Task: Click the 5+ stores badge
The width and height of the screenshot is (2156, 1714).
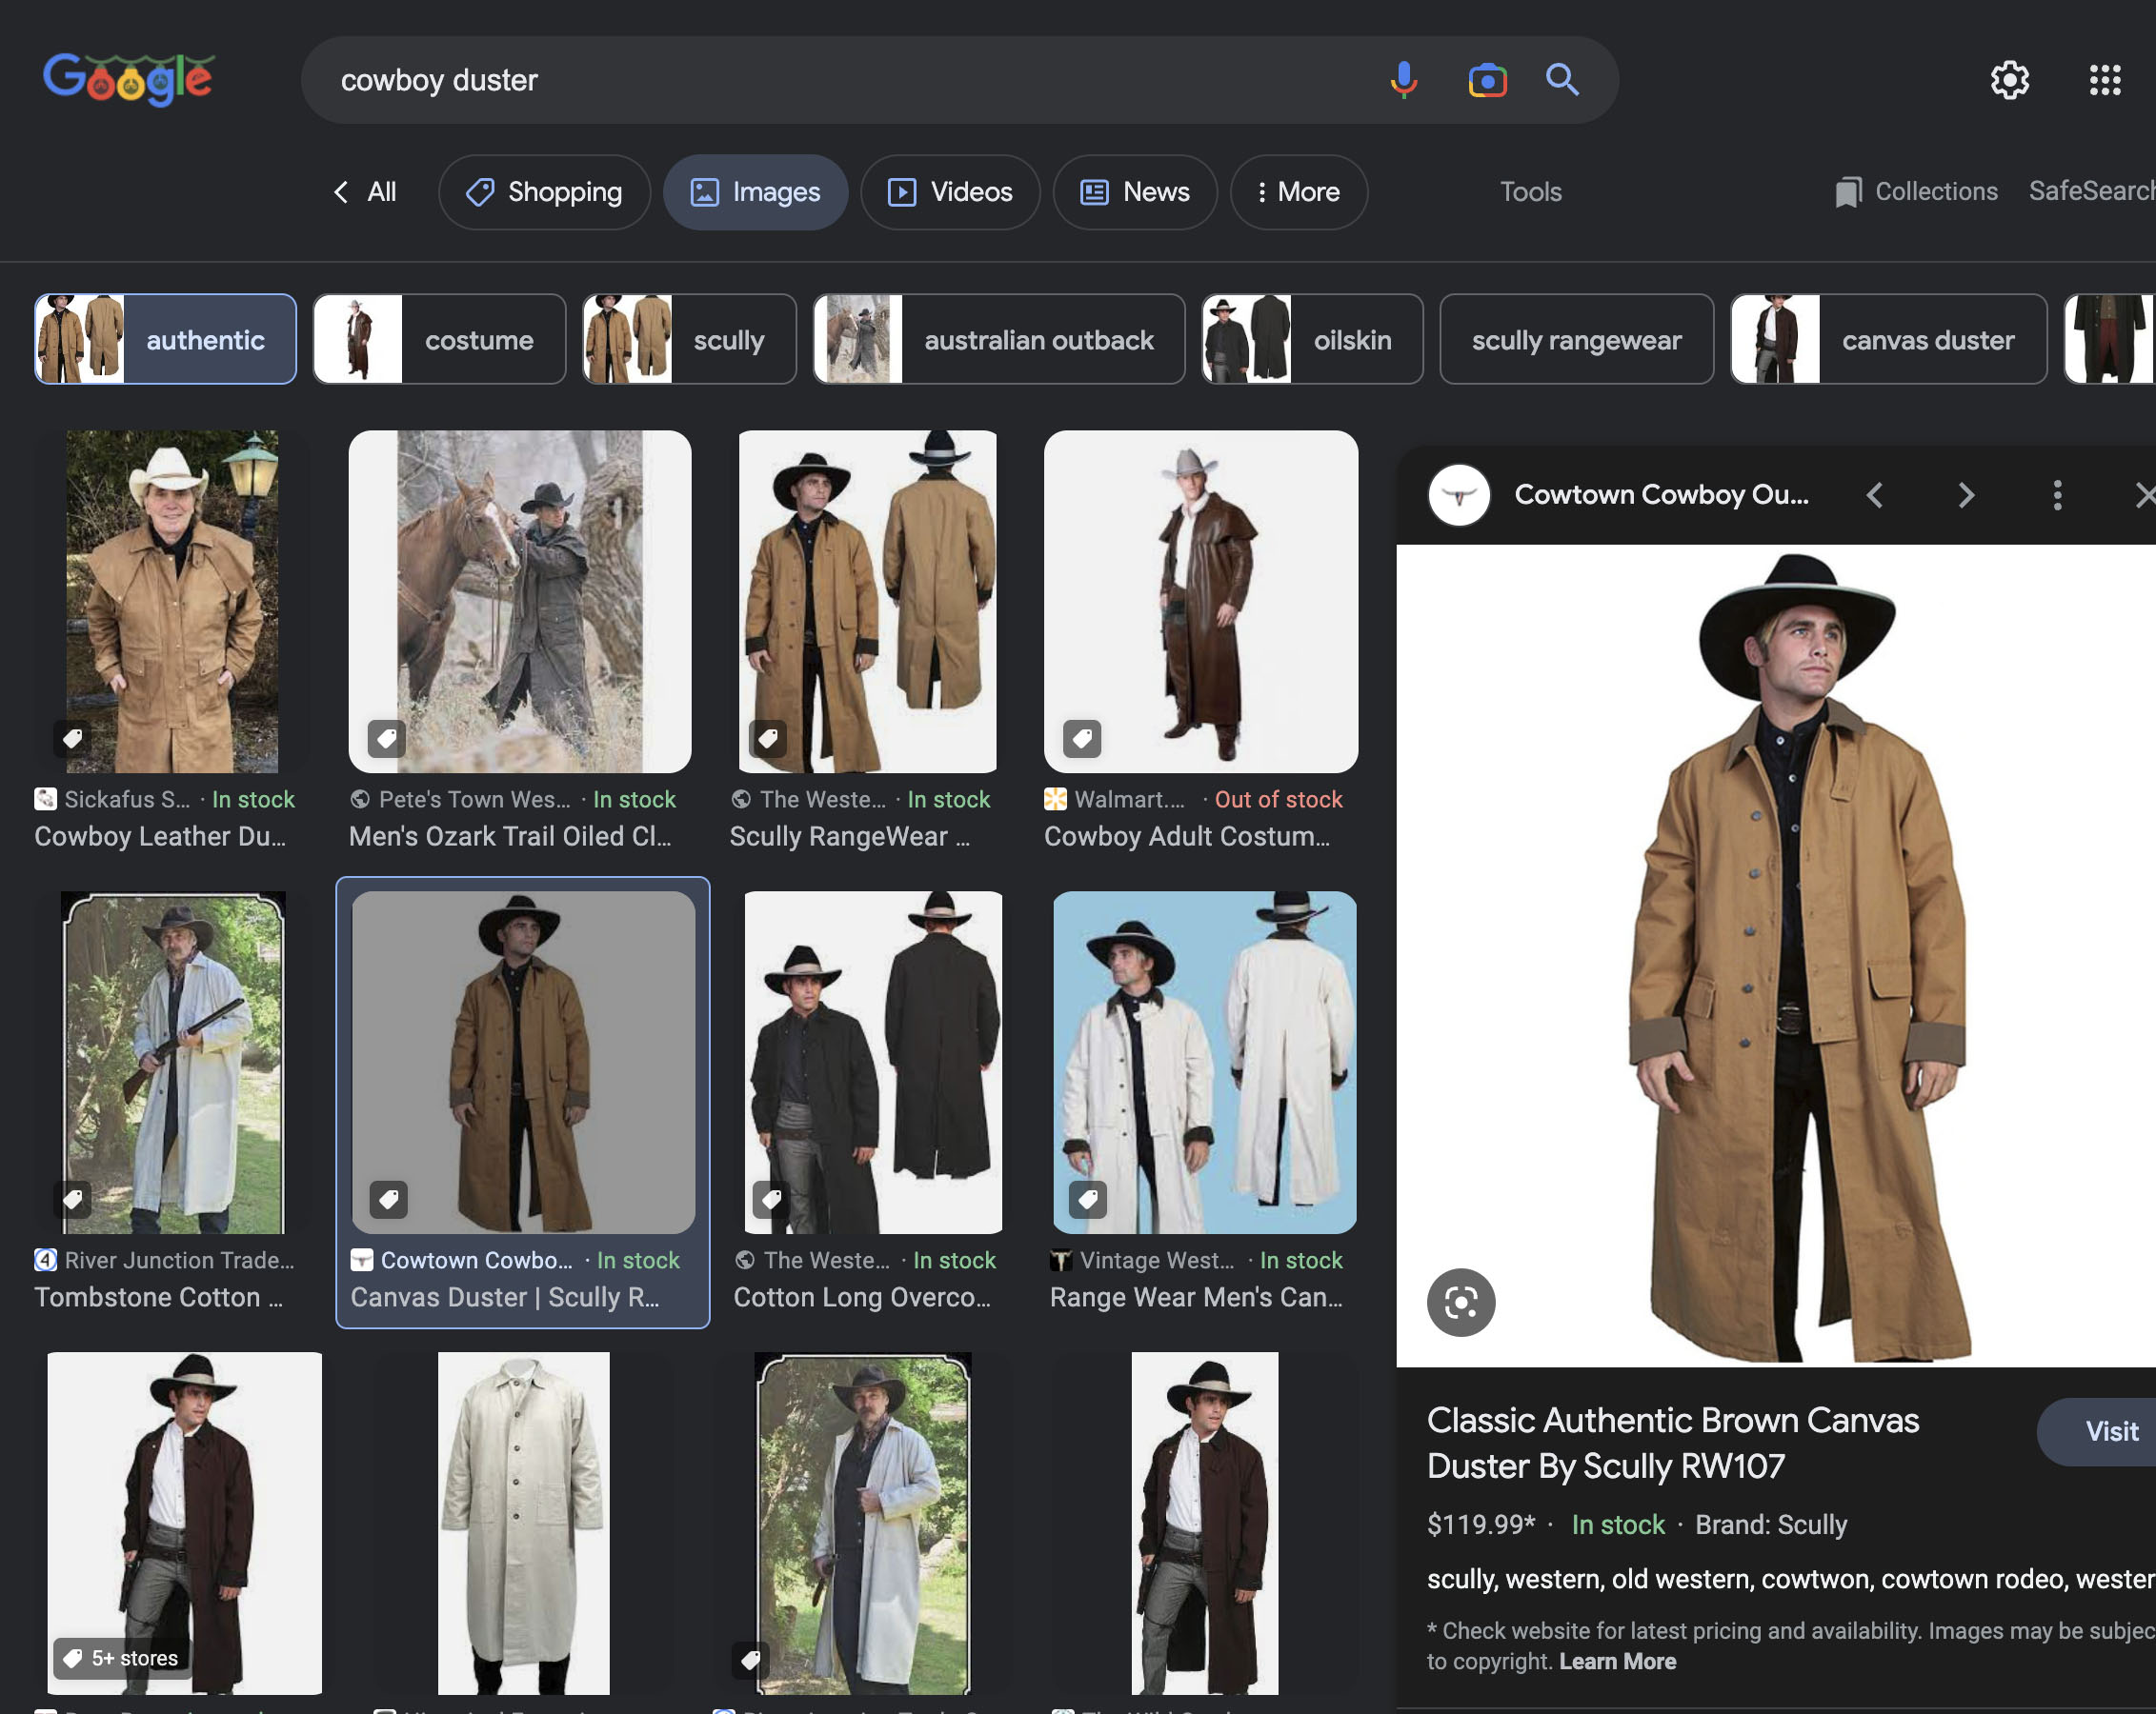Action: click(121, 1658)
